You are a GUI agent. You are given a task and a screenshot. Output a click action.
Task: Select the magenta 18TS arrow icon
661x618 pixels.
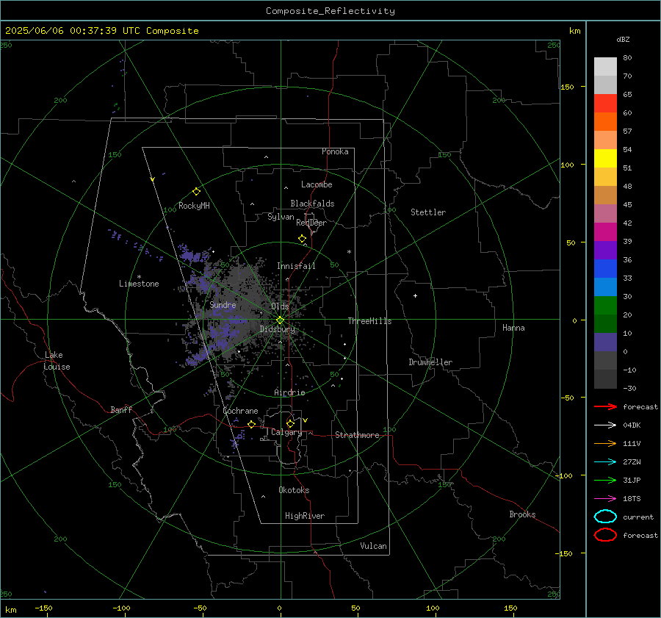coord(605,498)
